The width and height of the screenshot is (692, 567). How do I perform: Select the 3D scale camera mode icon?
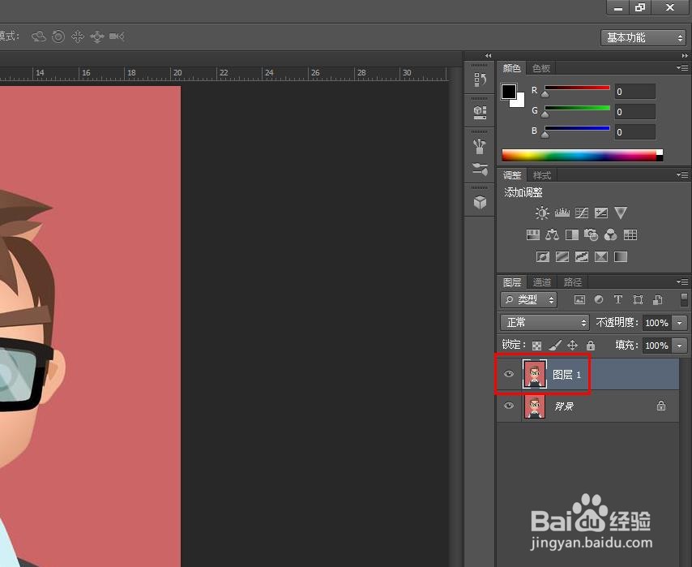point(117,37)
